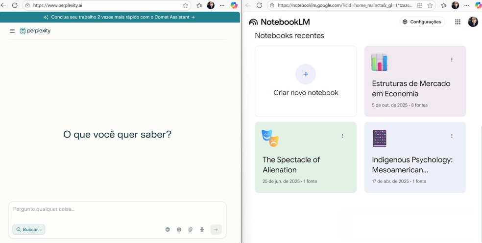Click '5 de out. de 2025 • 8 fontes' text

pos(400,105)
